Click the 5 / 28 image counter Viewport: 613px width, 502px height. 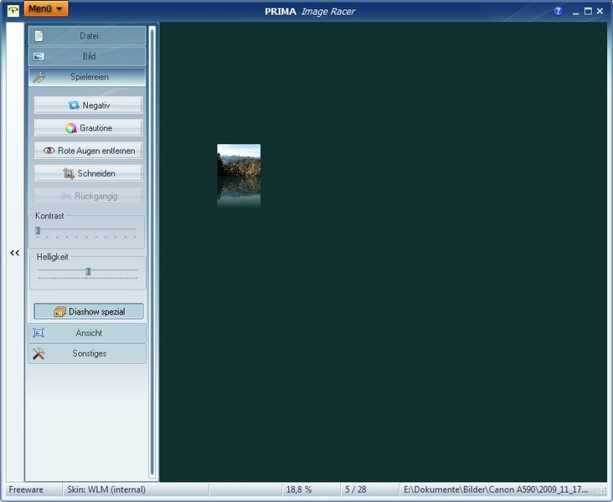coord(355,489)
